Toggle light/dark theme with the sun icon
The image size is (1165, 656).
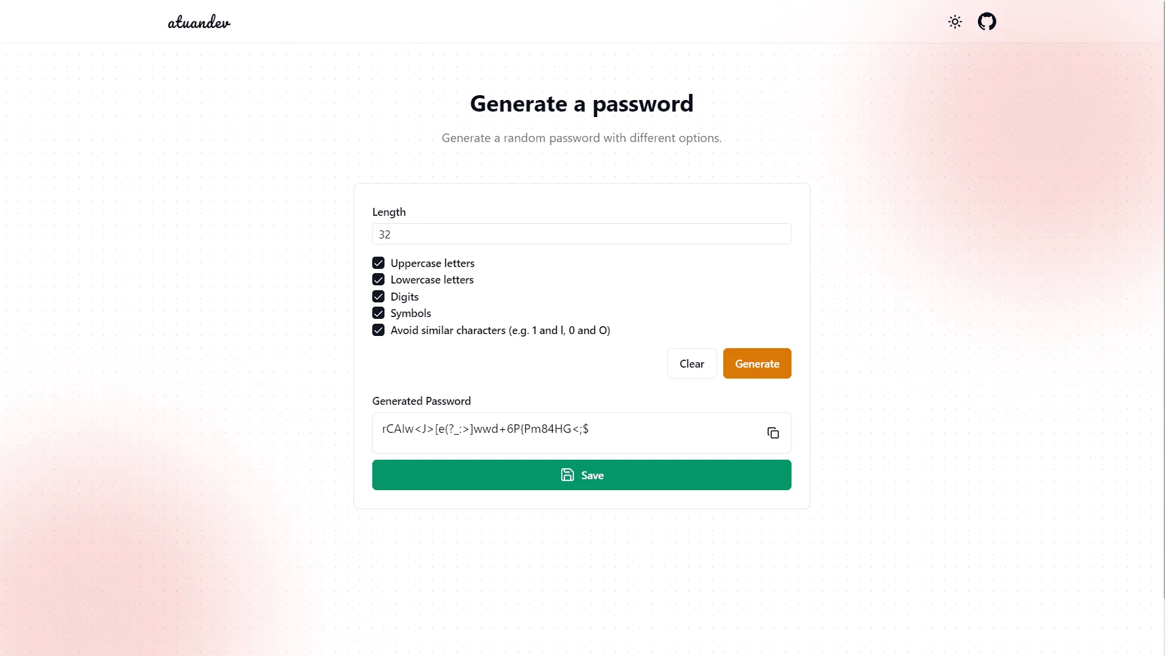(954, 21)
